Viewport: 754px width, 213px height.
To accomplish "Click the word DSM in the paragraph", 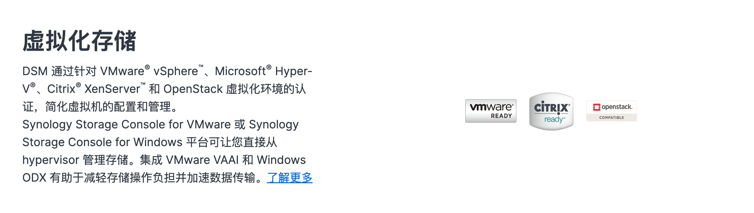I will pyautogui.click(x=35, y=71).
